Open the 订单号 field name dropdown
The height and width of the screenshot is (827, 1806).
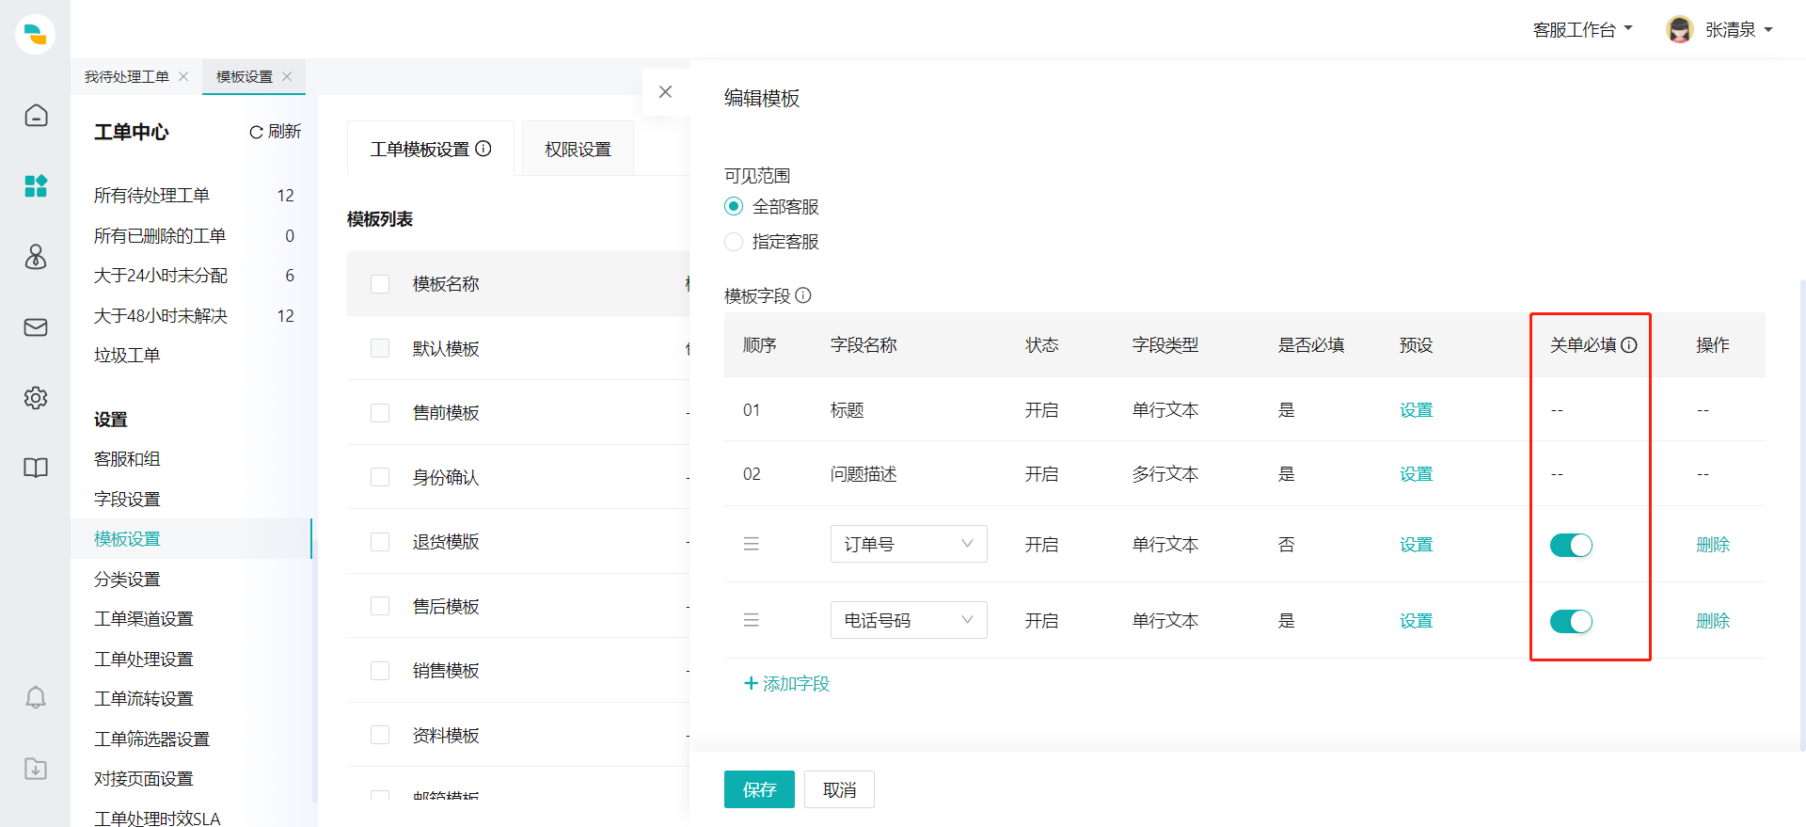(x=909, y=544)
